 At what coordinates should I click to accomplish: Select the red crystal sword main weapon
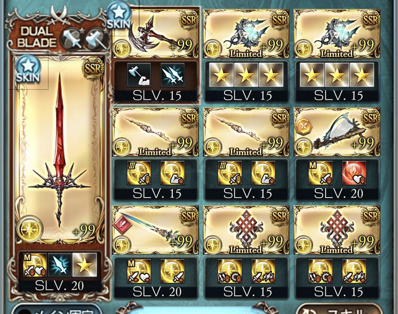tap(60, 150)
